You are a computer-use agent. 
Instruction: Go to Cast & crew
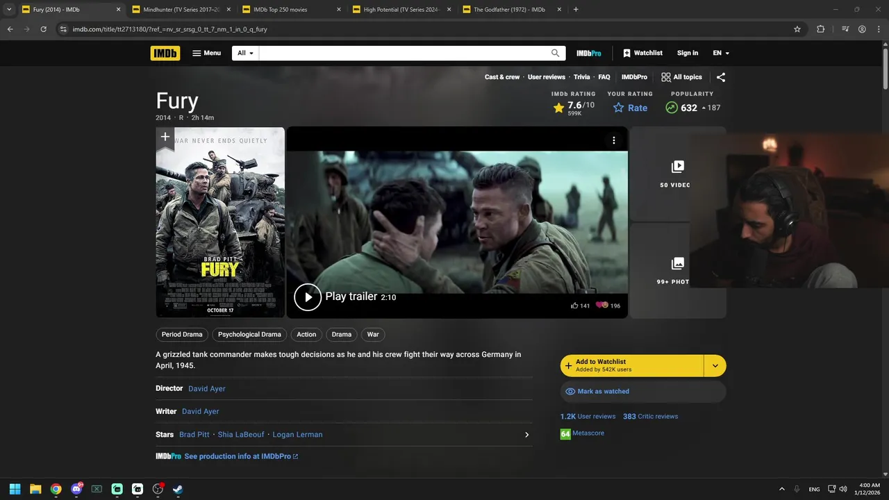[x=502, y=77]
